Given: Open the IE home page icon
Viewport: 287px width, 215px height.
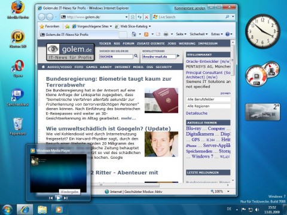Looking at the screenshot, I should (134, 34).
